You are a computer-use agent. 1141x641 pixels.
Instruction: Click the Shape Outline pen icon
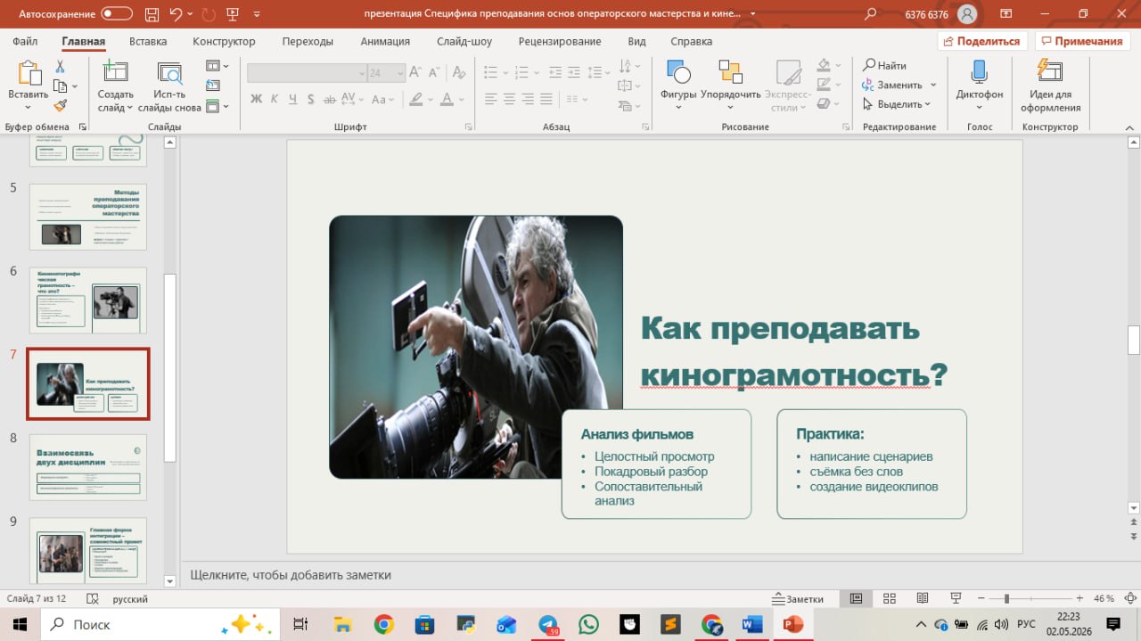(823, 85)
